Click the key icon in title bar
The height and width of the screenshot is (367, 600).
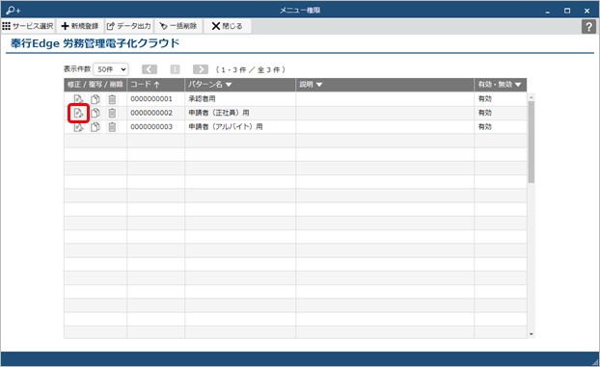coord(14,11)
